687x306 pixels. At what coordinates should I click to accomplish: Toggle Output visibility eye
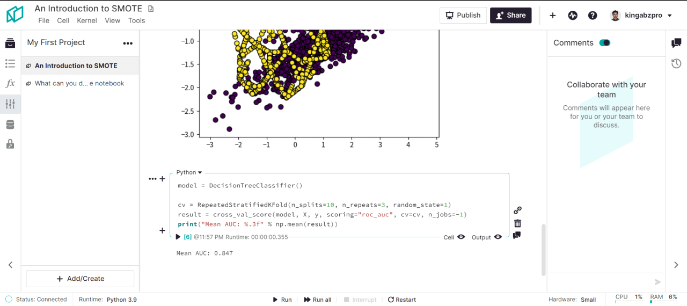(x=498, y=237)
